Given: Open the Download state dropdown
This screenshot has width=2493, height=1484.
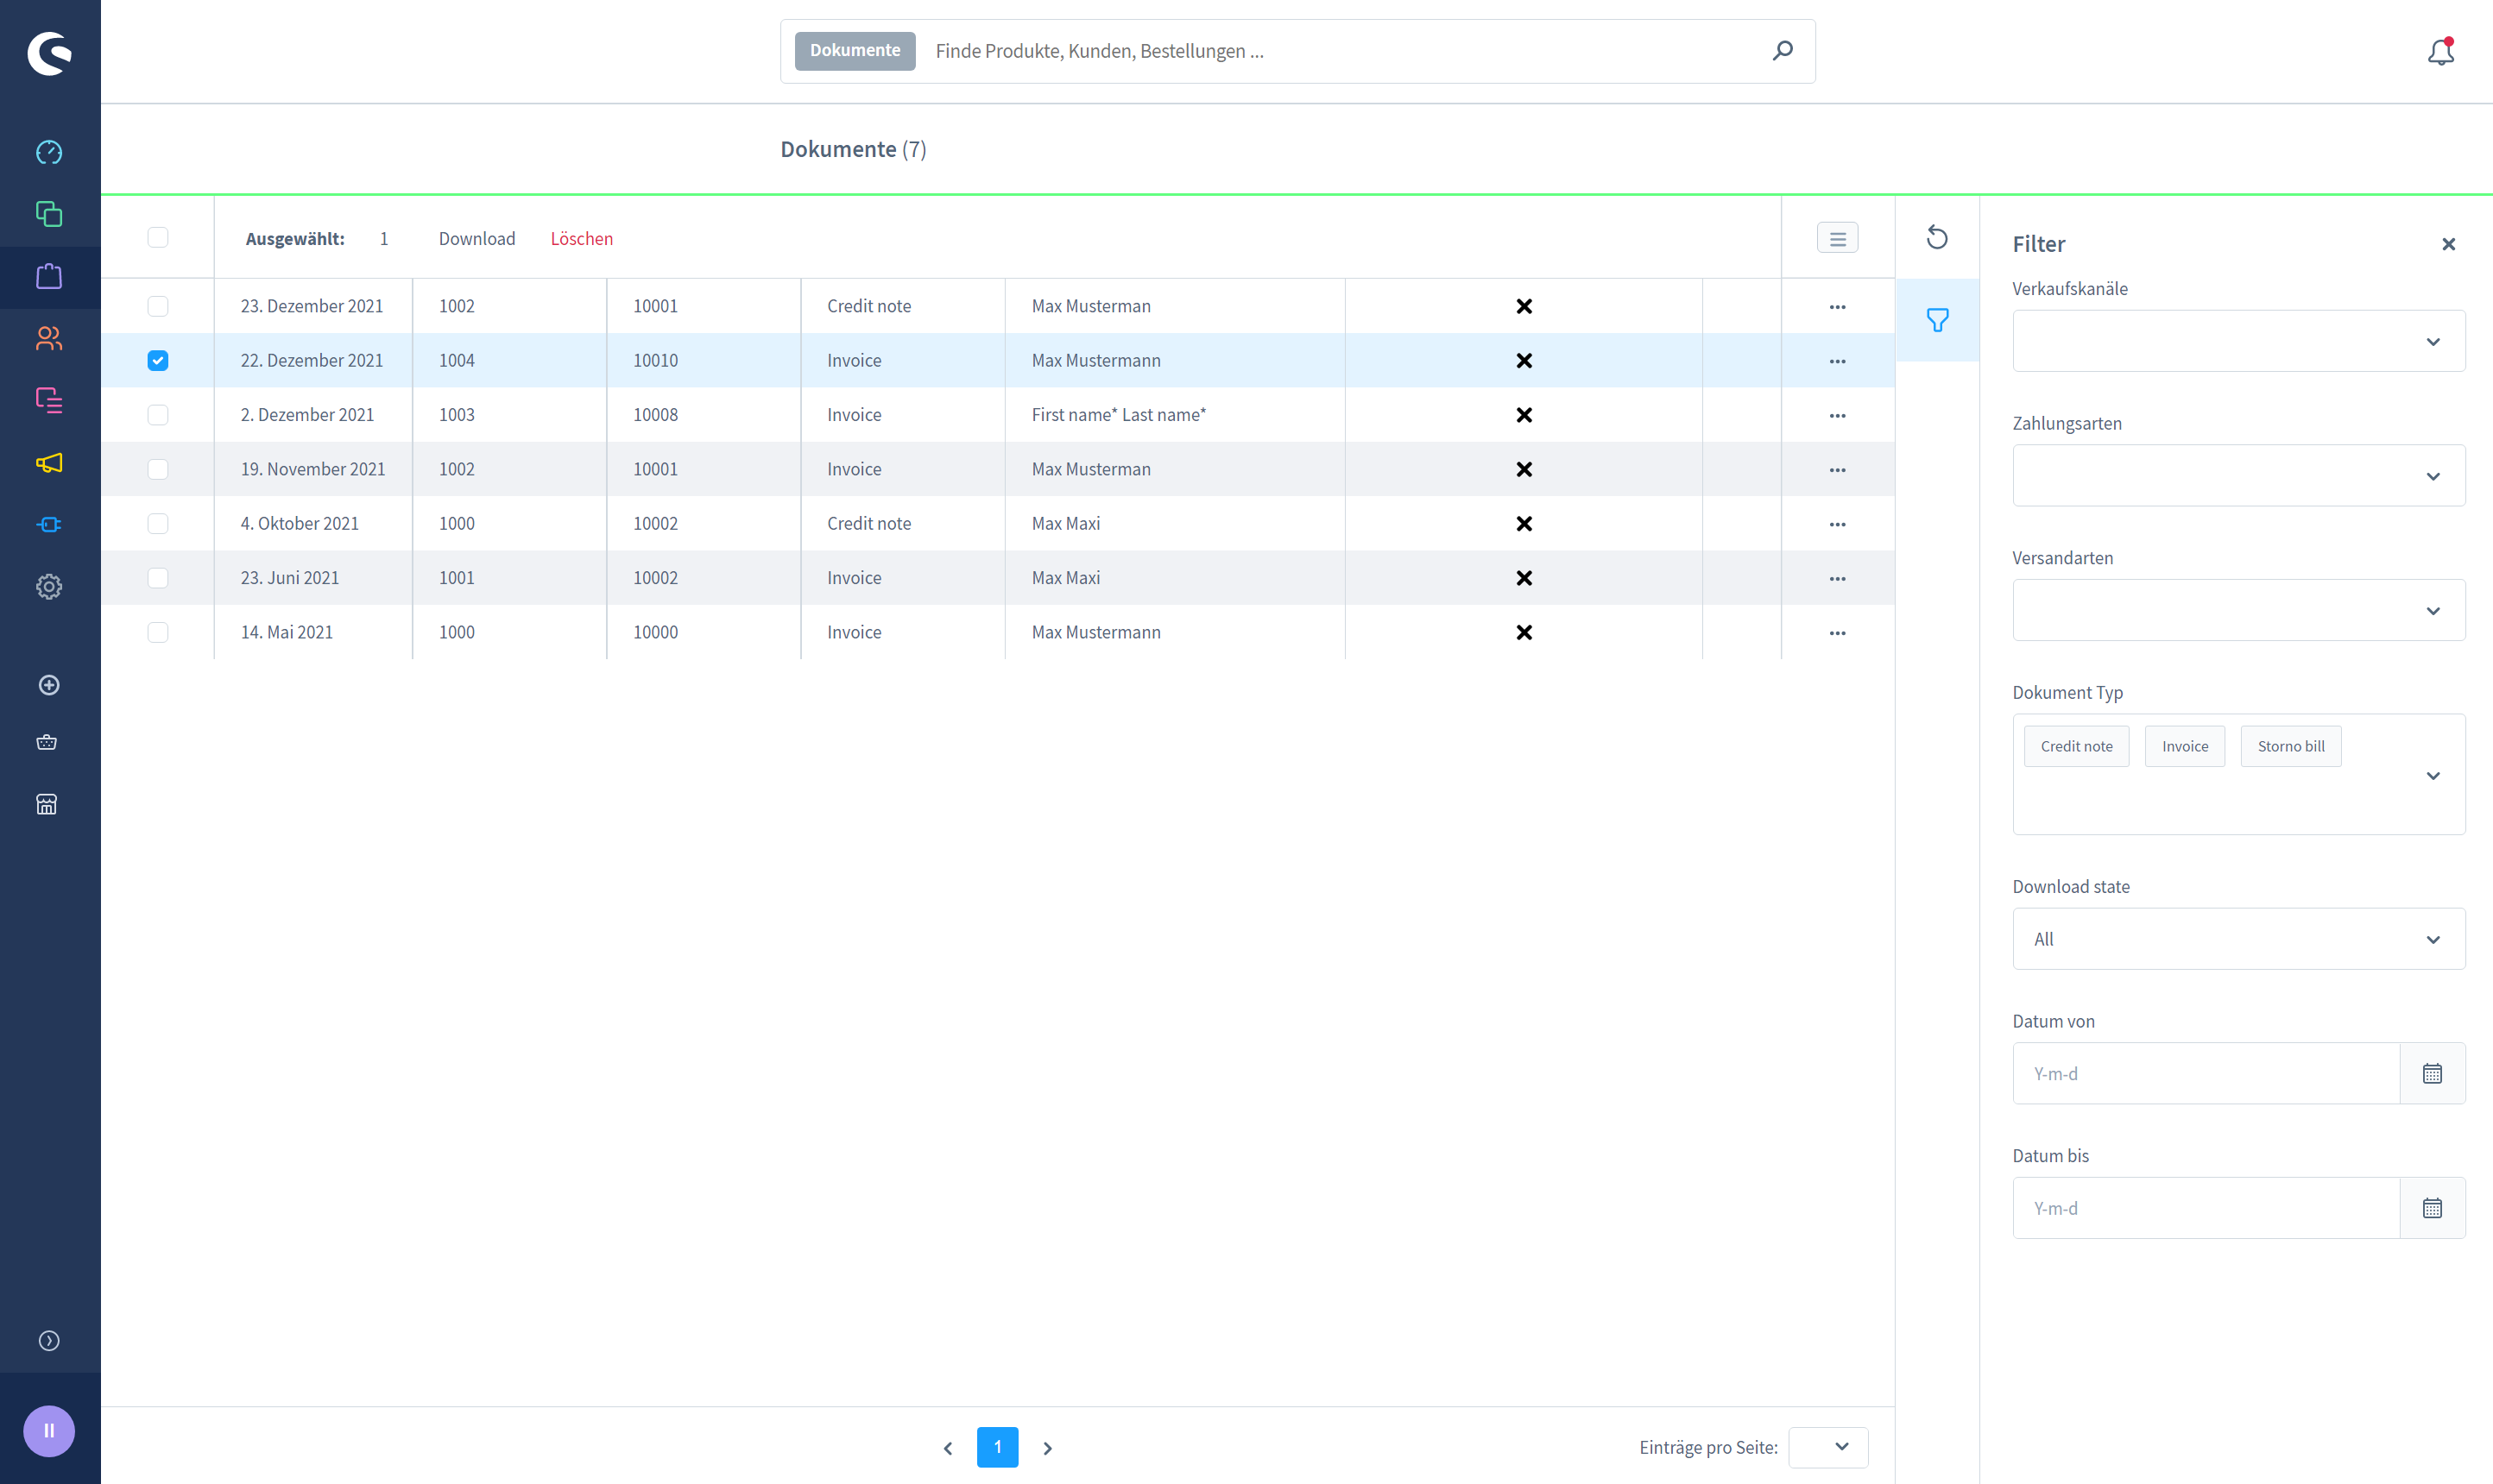Looking at the screenshot, I should [x=2237, y=939].
